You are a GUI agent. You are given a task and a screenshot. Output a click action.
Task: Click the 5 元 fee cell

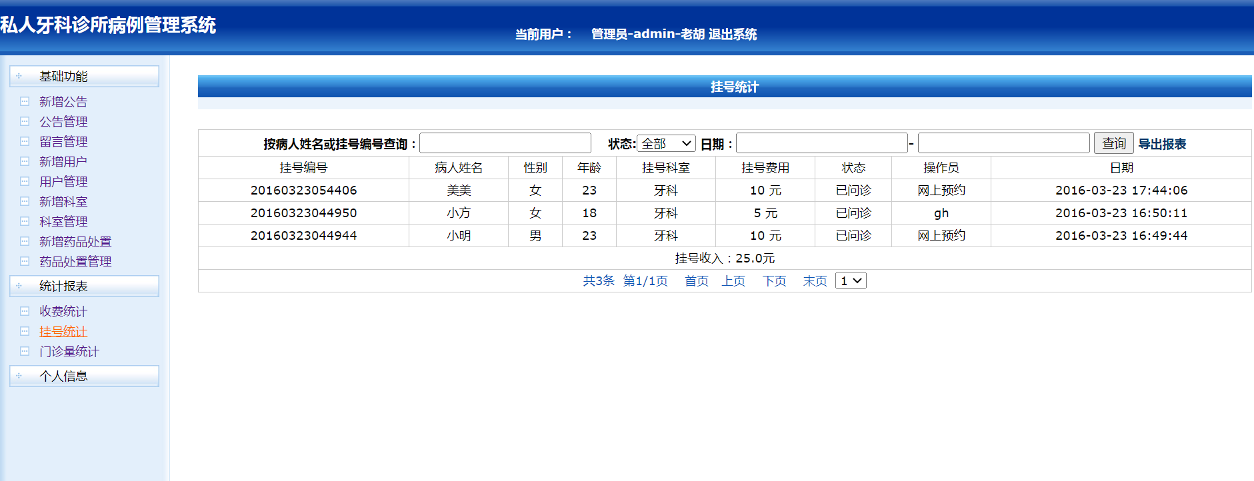pyautogui.click(x=765, y=213)
